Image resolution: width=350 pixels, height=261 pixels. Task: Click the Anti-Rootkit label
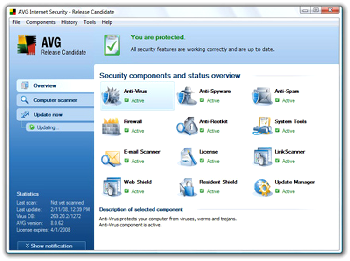point(213,121)
